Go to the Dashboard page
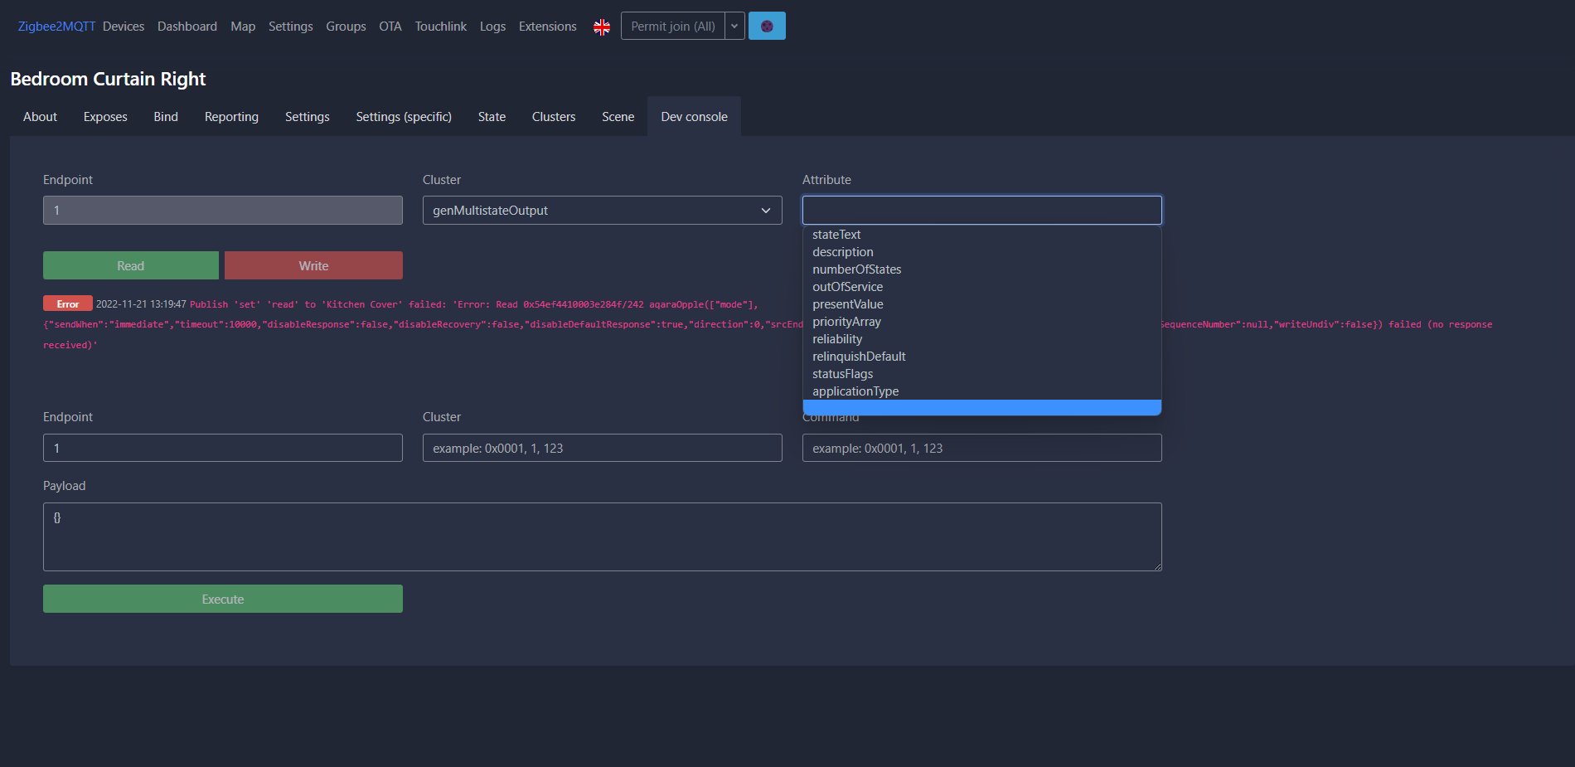Viewport: 1575px width, 767px height. point(187,26)
